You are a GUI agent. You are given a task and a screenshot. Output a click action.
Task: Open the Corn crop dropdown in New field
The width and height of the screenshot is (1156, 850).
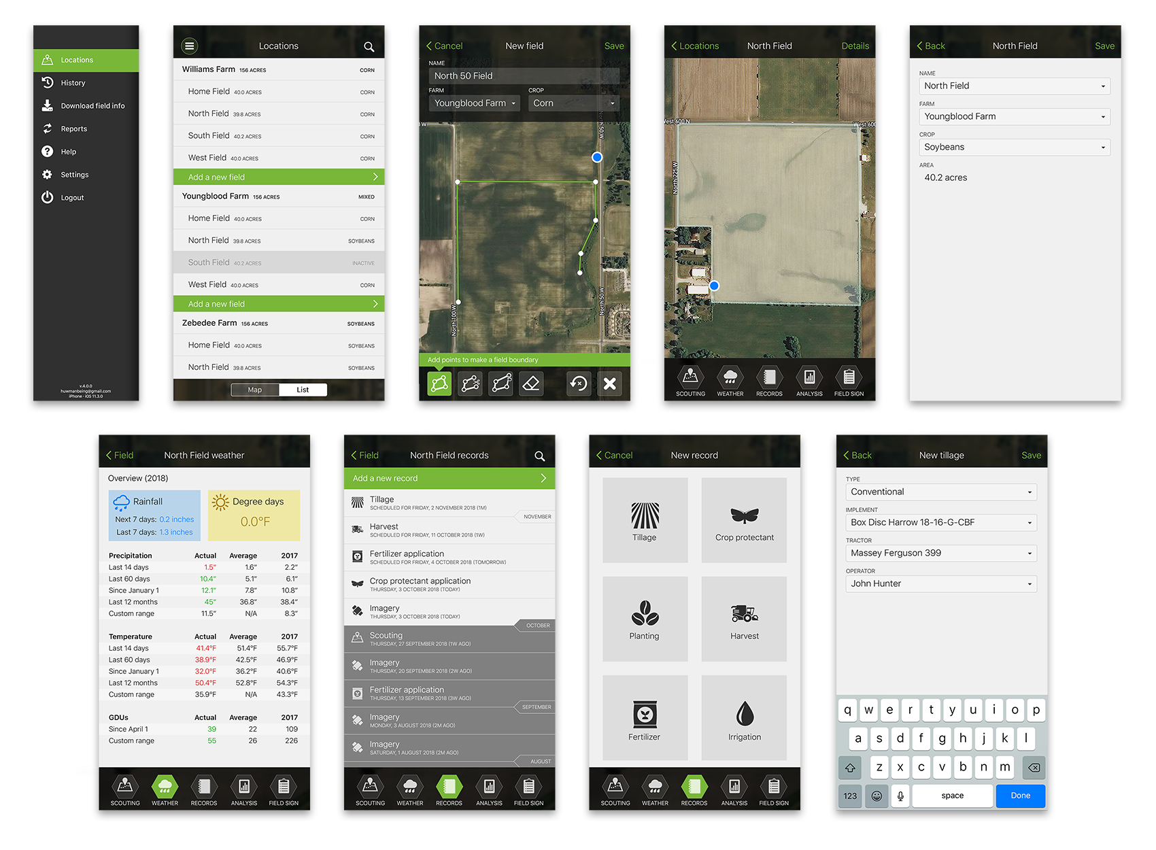click(x=574, y=103)
